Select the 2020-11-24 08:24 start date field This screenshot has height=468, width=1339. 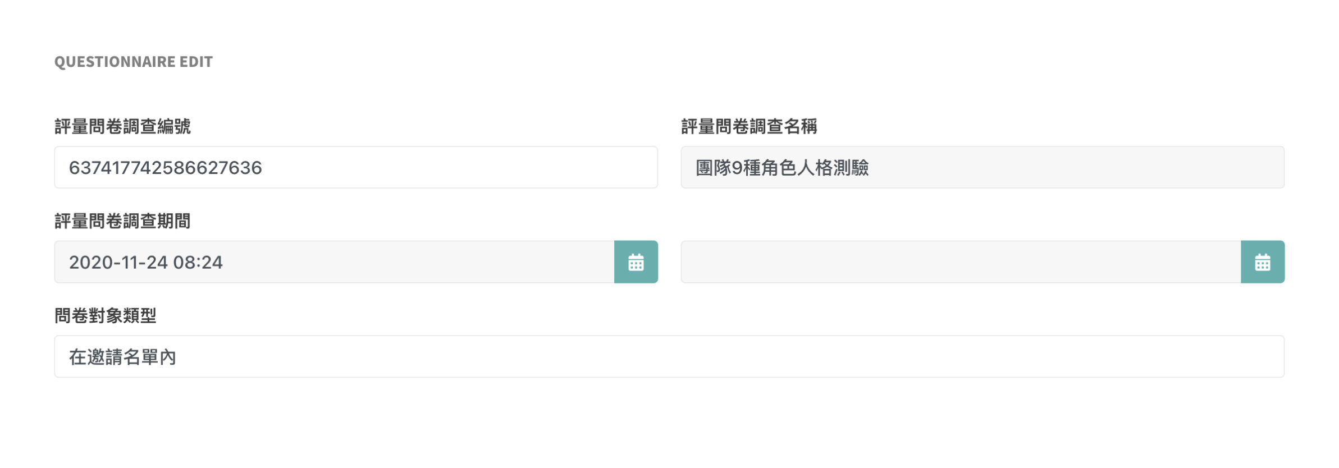(334, 262)
